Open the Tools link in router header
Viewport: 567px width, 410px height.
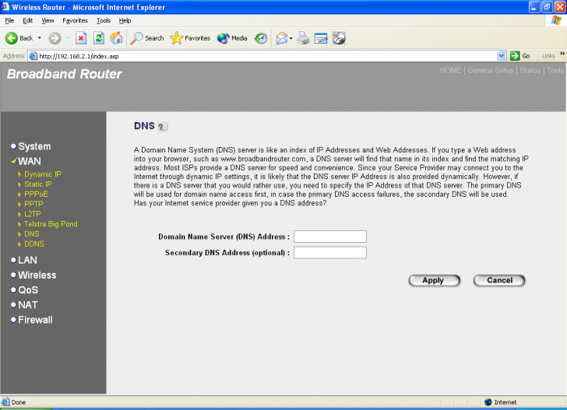tap(555, 71)
